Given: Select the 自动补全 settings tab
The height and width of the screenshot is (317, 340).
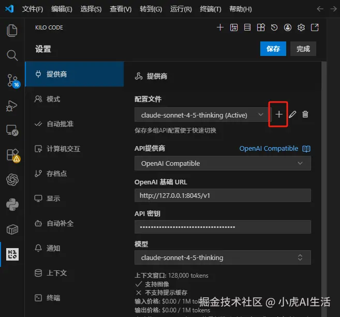Looking at the screenshot, I should pos(75,223).
